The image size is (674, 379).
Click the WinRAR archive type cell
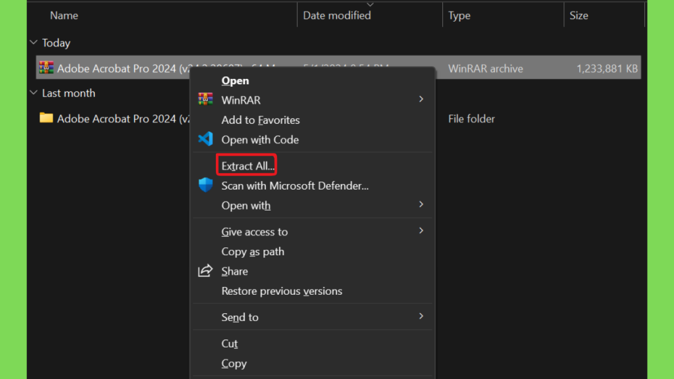486,68
